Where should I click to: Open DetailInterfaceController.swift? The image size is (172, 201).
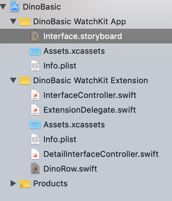point(101,154)
